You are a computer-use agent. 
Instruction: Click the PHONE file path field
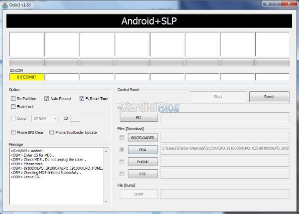[225, 162]
